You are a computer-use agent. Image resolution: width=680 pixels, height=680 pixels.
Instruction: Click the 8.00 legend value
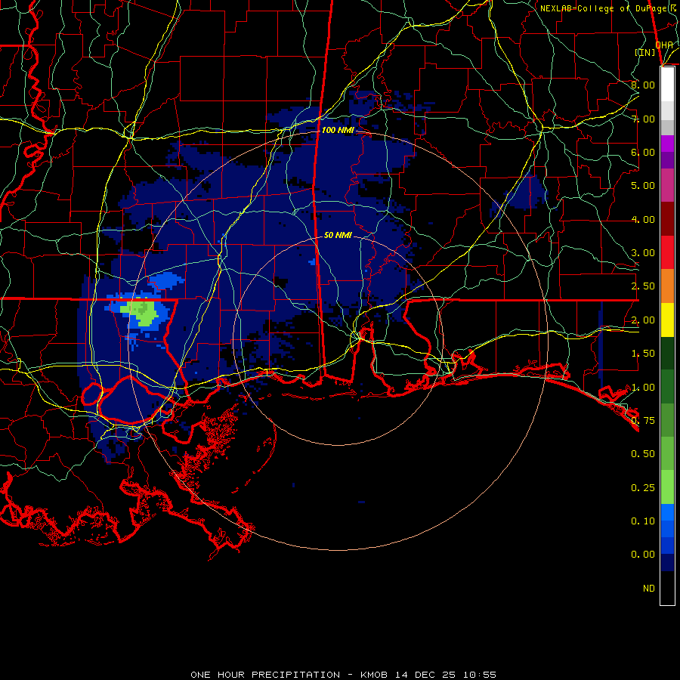643,85
